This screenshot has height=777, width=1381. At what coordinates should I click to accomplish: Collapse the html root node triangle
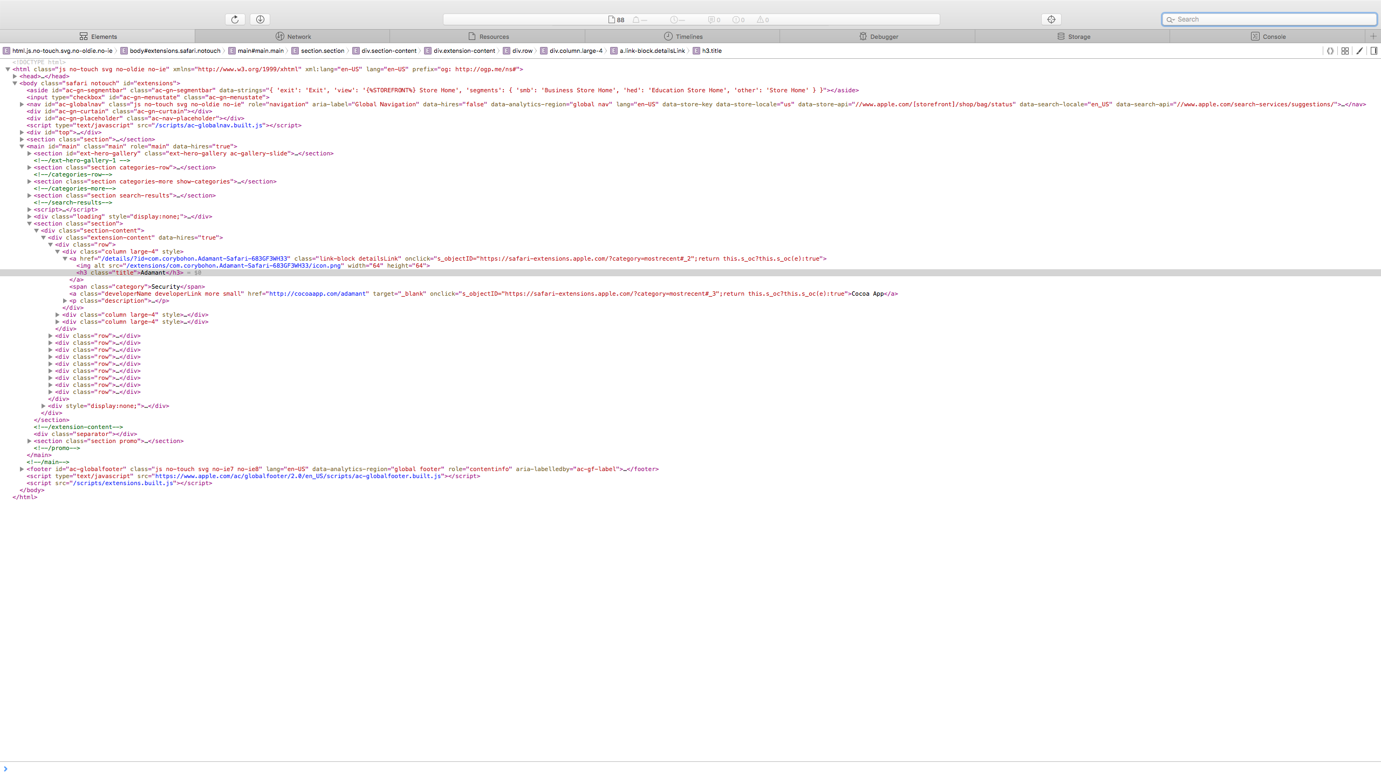(8, 69)
